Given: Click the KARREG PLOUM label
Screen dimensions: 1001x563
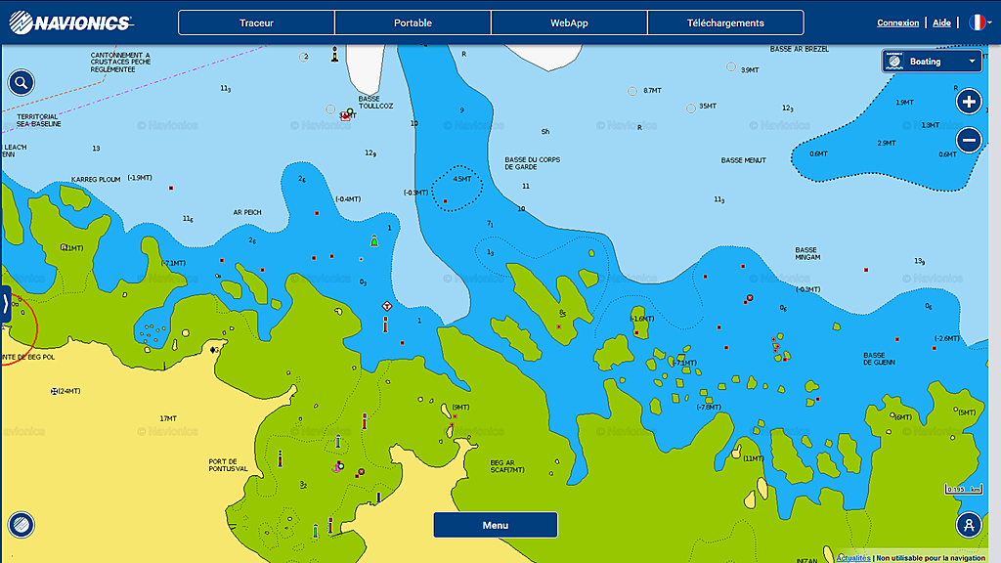Looking at the screenshot, I should 96,180.
